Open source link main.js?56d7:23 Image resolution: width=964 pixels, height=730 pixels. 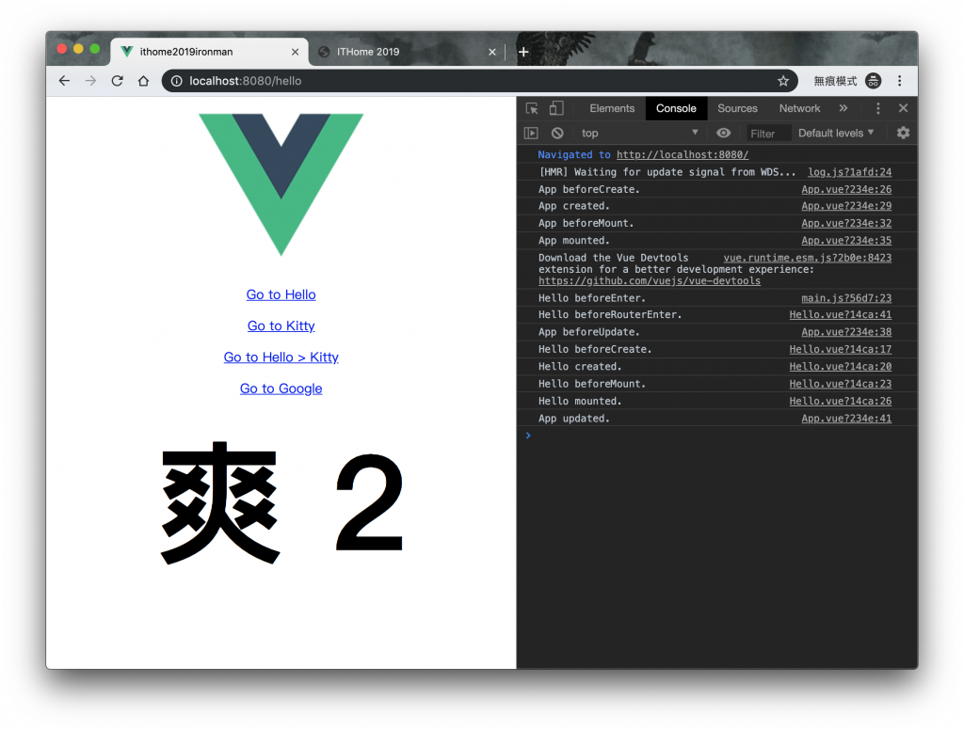[x=846, y=298]
